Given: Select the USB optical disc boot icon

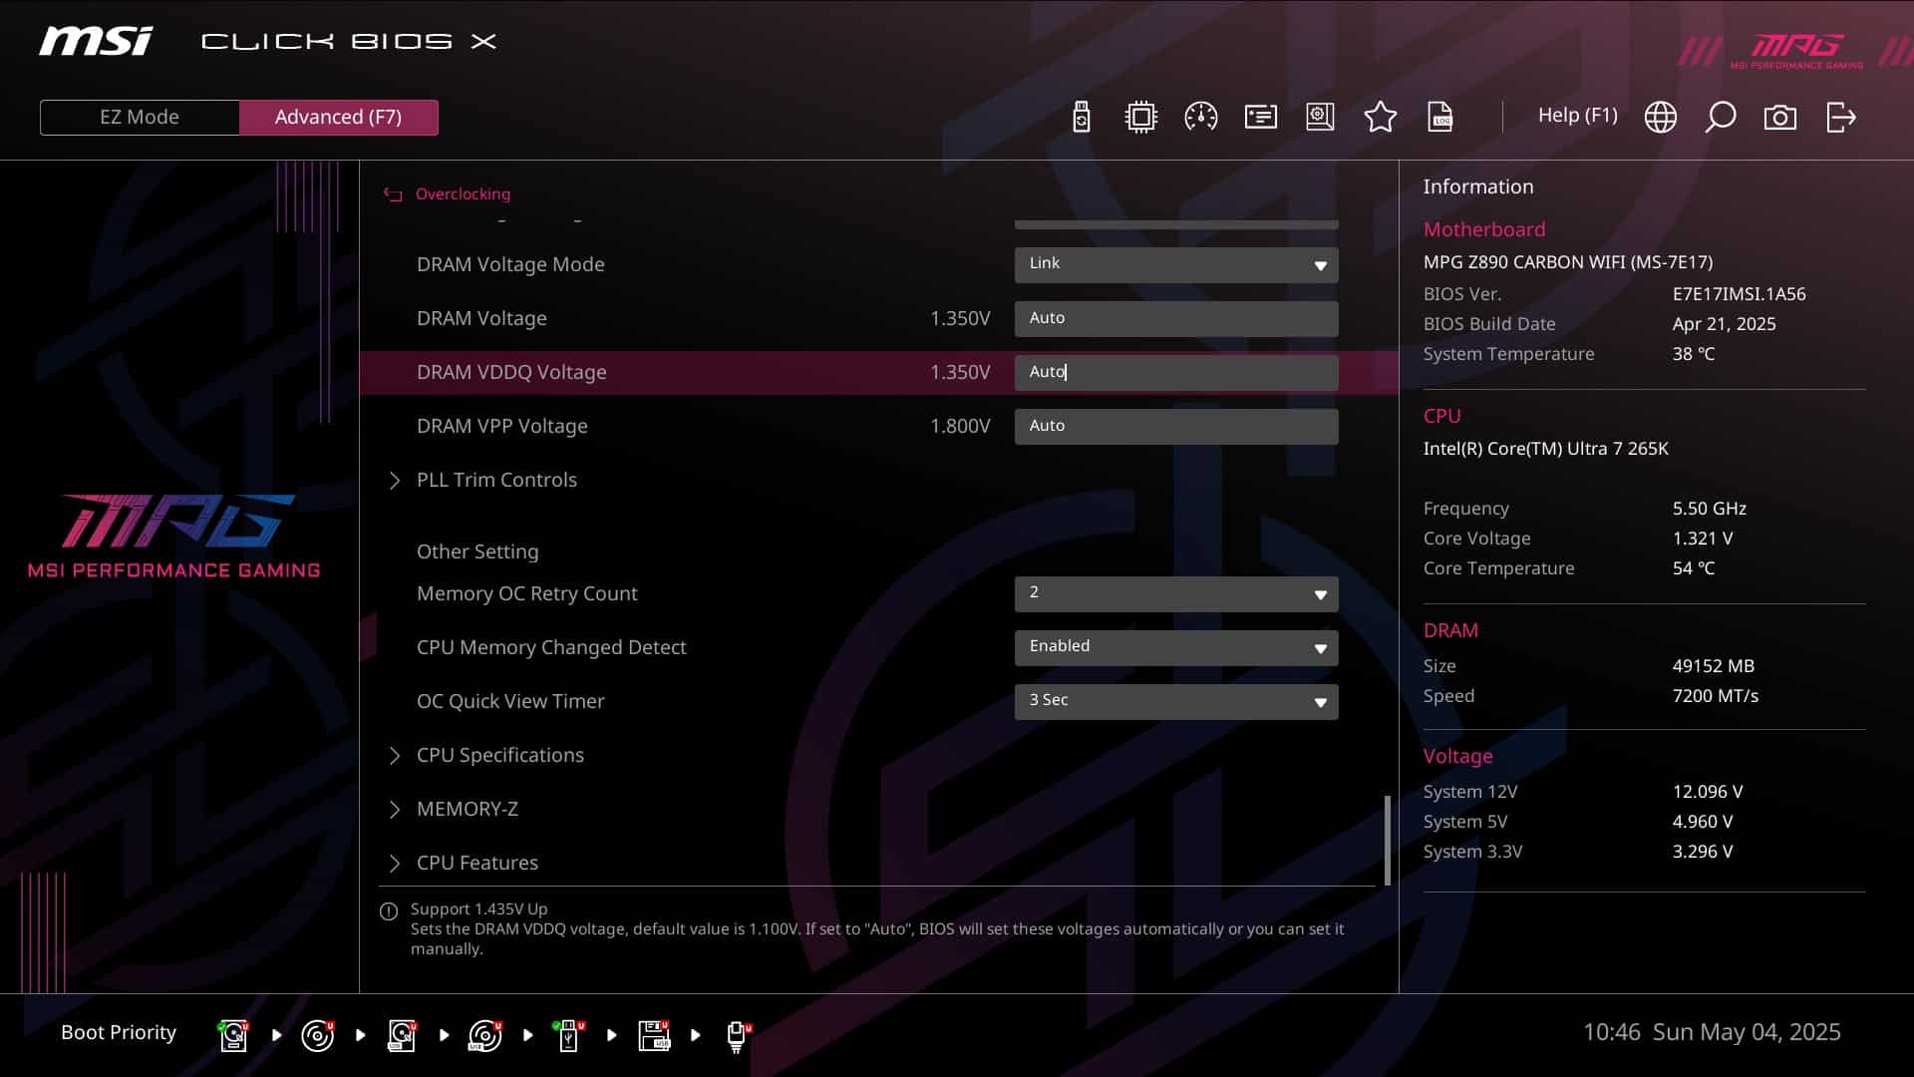Looking at the screenshot, I should tap(485, 1035).
